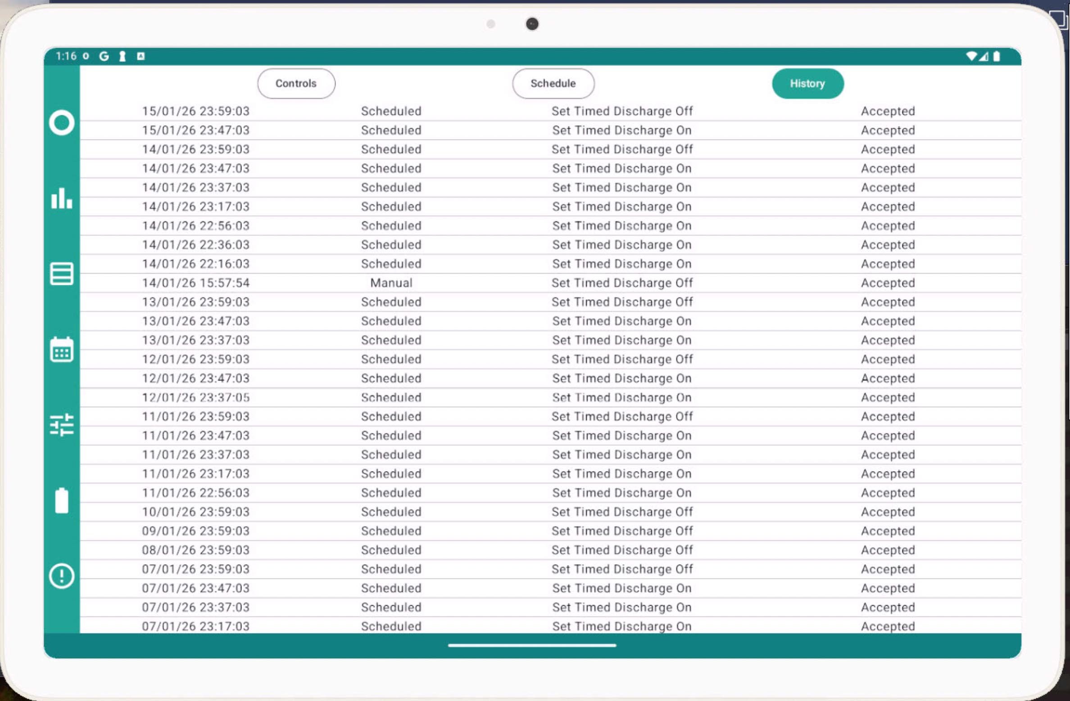Viewport: 1070px width, 701px height.
Task: Select the 15/01/26 23:47:03 timestamp
Action: pos(196,130)
